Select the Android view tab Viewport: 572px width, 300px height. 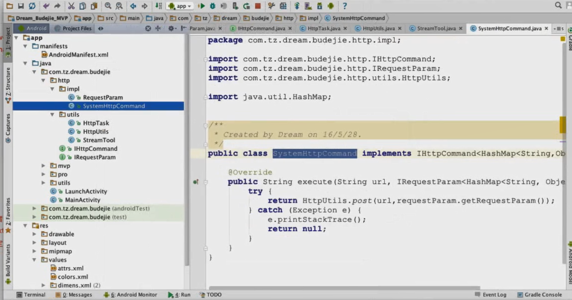point(32,28)
